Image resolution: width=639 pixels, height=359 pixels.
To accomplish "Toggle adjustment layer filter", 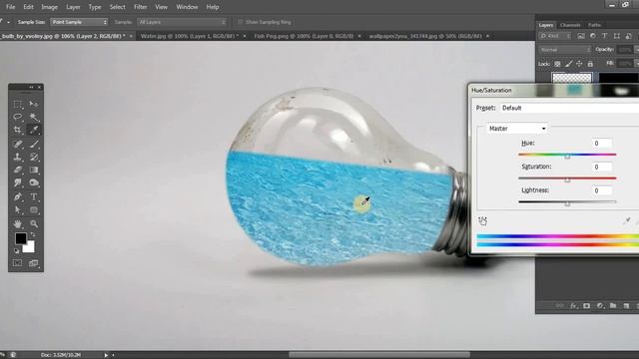I will 592,36.
